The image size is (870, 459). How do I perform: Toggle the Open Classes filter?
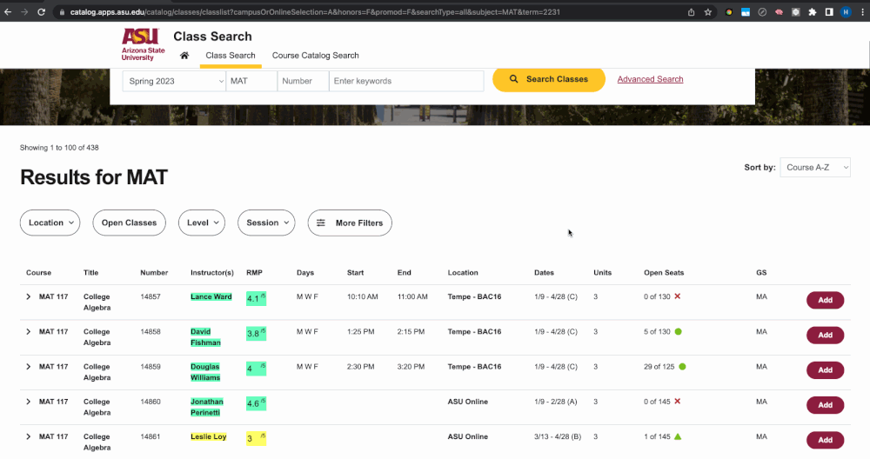(130, 223)
